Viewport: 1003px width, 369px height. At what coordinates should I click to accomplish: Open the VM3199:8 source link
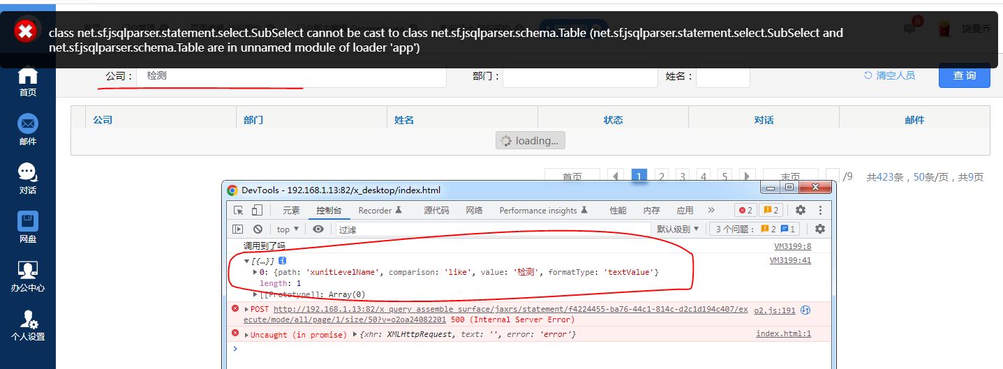point(792,246)
